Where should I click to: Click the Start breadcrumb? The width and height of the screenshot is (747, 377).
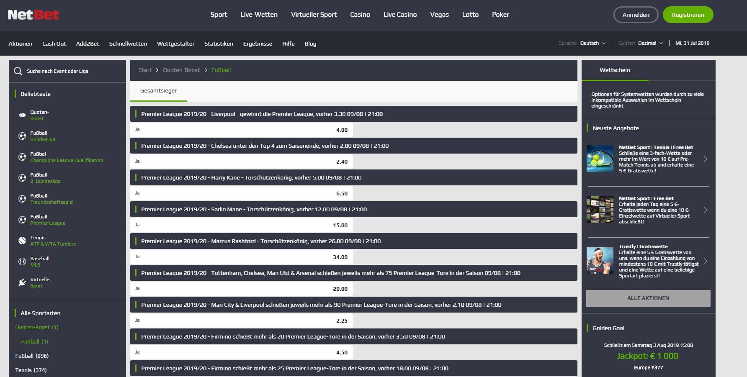click(x=145, y=70)
